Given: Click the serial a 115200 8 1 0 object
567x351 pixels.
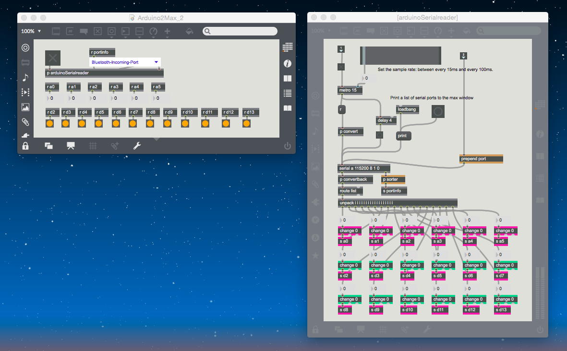Looking at the screenshot, I should pos(364,168).
